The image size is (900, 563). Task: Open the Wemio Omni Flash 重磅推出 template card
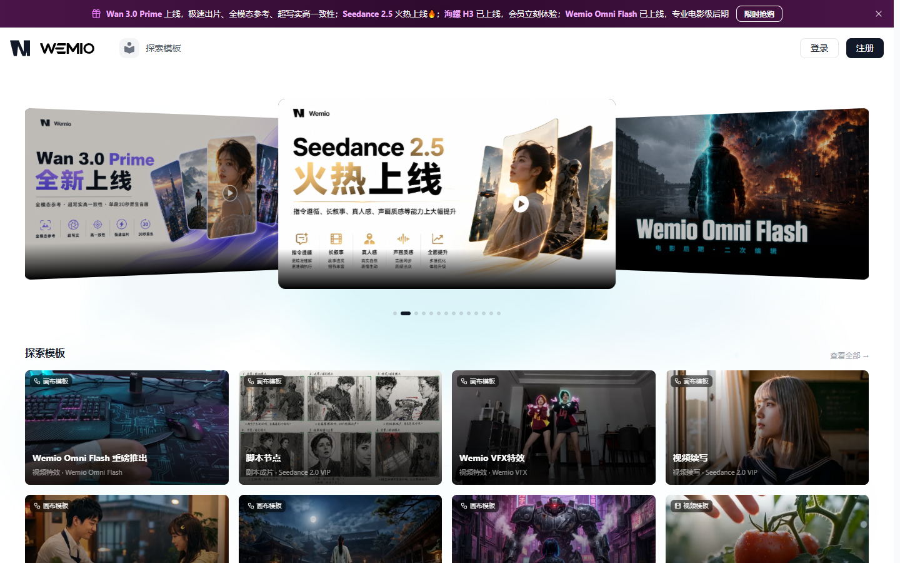point(127,427)
